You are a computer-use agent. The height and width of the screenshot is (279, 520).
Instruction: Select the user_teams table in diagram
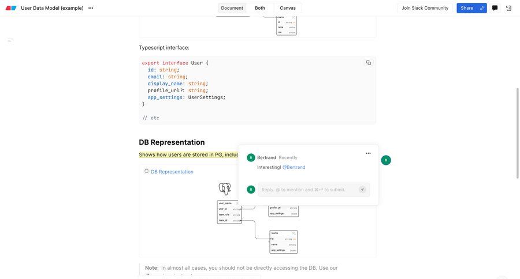pyautogui.click(x=229, y=212)
